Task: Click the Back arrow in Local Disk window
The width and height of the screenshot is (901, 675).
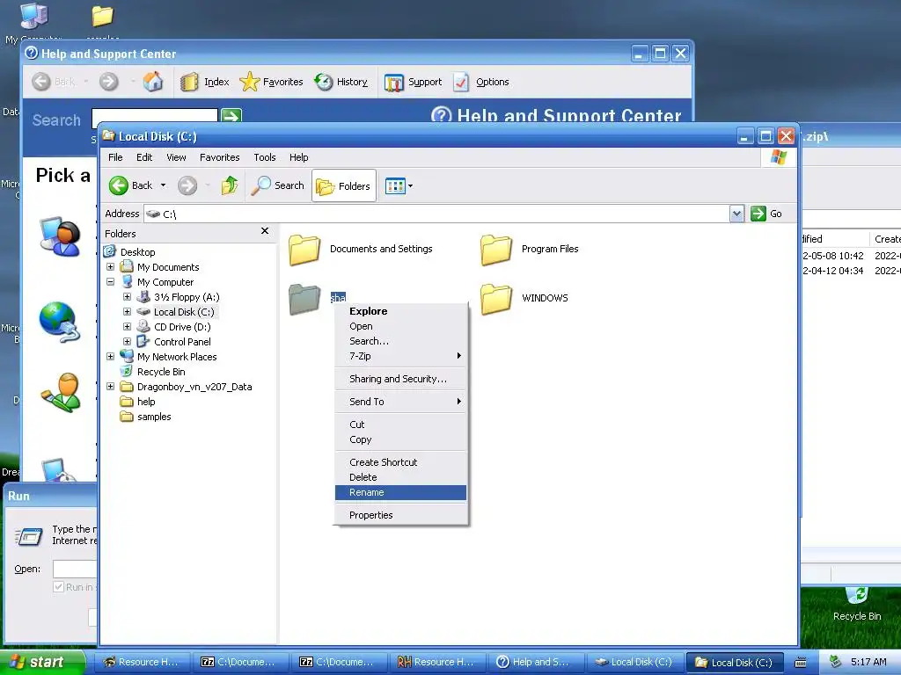Action: click(119, 185)
